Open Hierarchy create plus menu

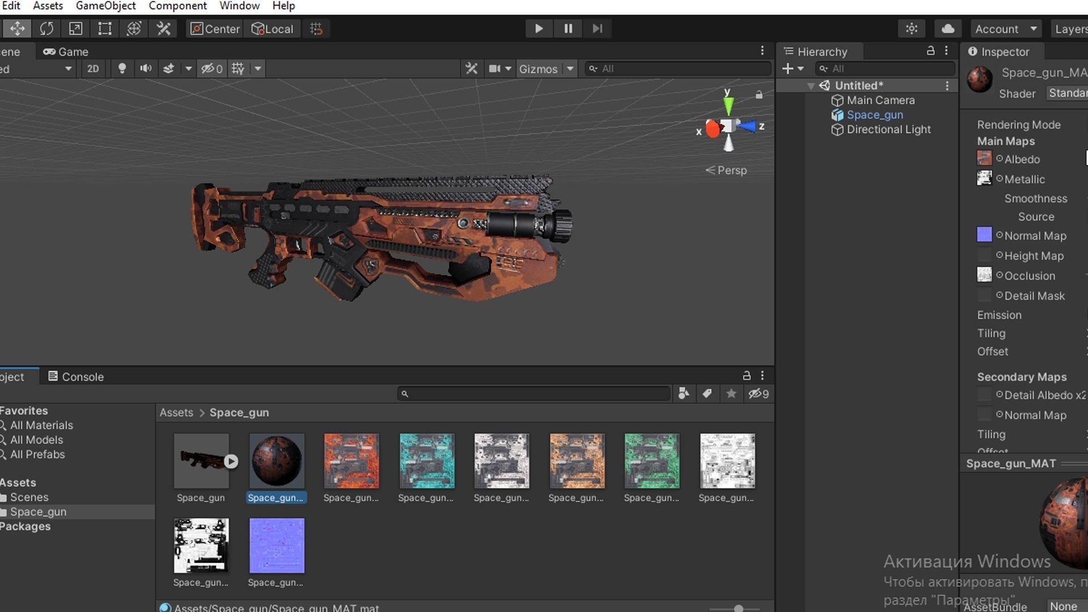pos(793,69)
